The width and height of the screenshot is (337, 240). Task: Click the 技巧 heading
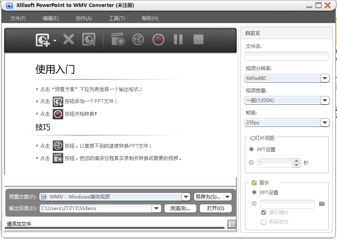pyautogui.click(x=43, y=127)
